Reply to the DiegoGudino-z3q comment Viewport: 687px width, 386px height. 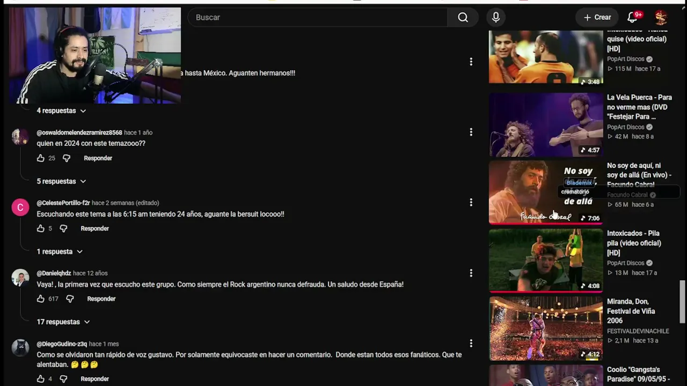(94, 379)
